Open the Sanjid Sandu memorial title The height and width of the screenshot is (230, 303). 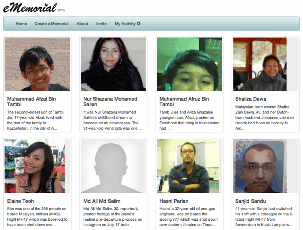pyautogui.click(x=250, y=201)
